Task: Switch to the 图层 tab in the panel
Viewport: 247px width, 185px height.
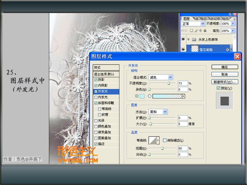Action: click(186, 19)
